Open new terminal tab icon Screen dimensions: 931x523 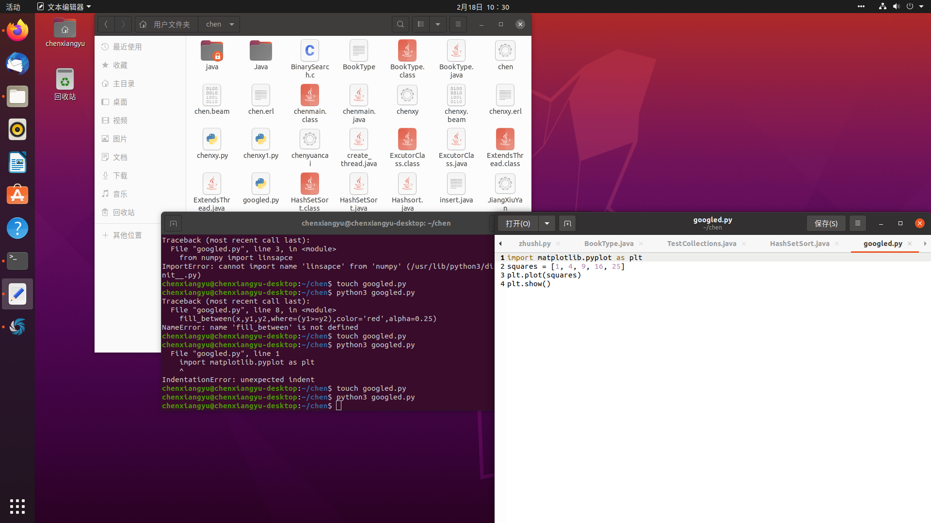pos(173,223)
